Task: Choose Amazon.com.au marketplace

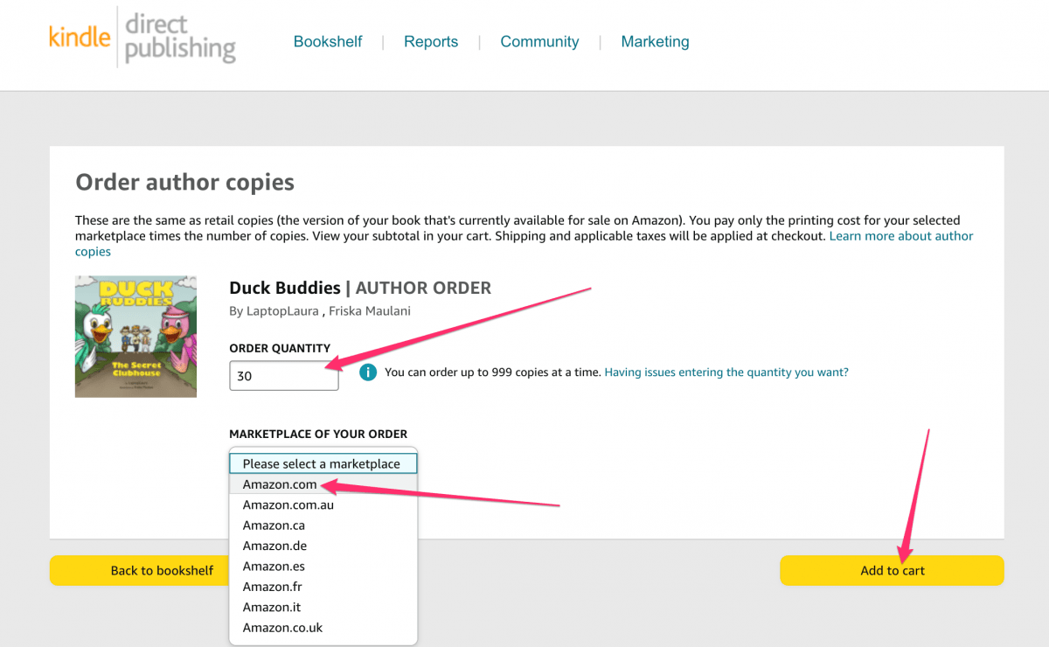Action: tap(323, 504)
